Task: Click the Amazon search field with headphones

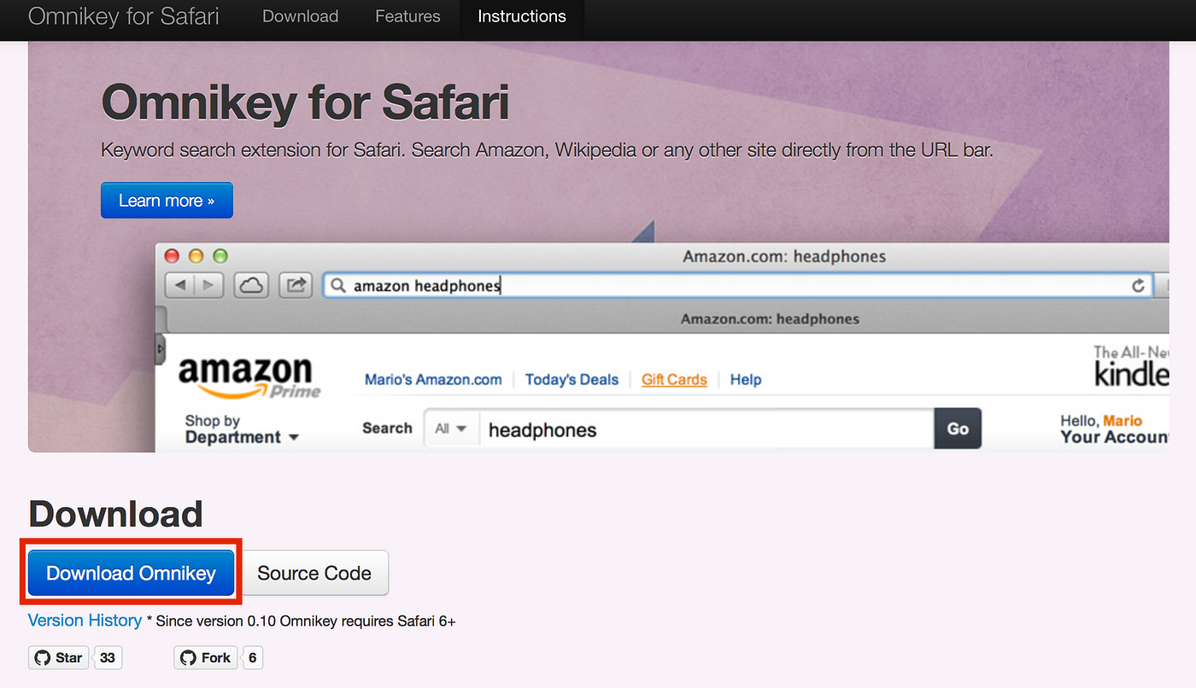Action: click(705, 429)
